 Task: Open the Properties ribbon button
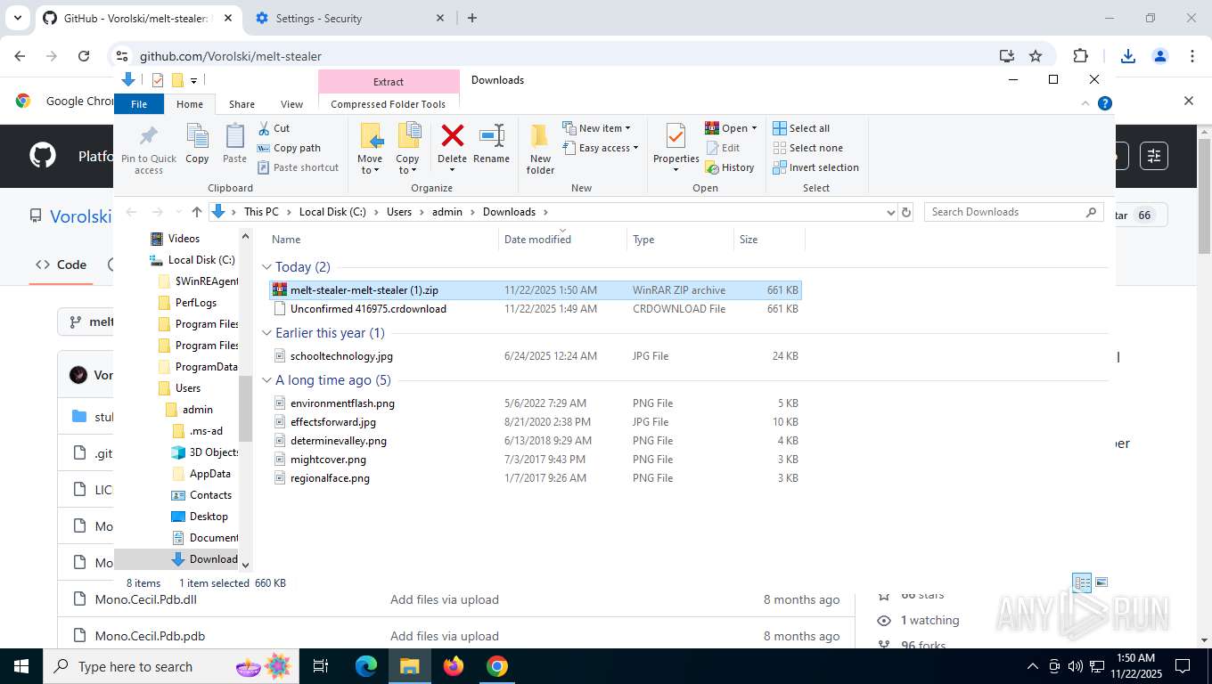676,149
